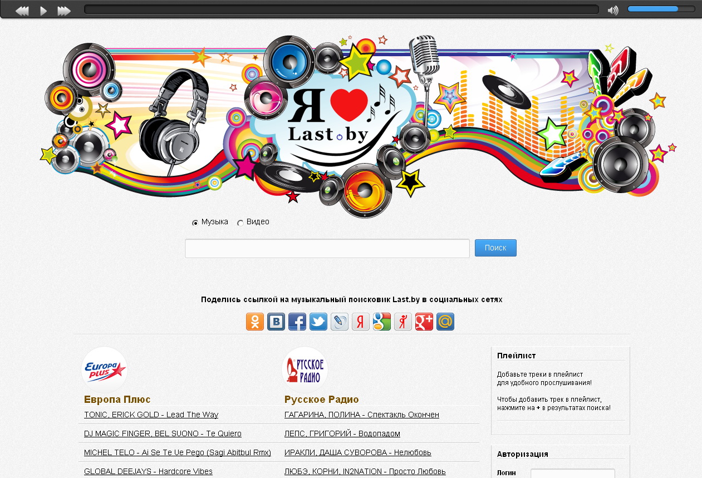Open the Русское Радио heading

322,400
